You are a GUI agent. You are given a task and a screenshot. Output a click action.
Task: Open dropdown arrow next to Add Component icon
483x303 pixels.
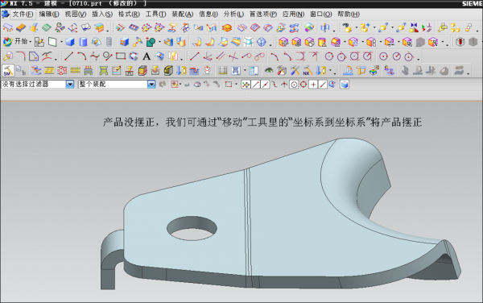click(374, 27)
